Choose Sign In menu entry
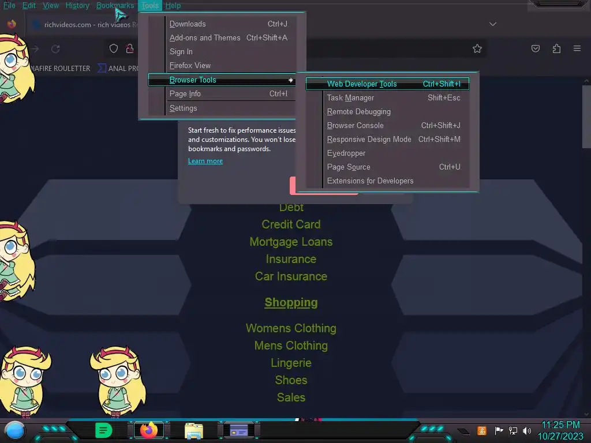 pyautogui.click(x=222, y=51)
